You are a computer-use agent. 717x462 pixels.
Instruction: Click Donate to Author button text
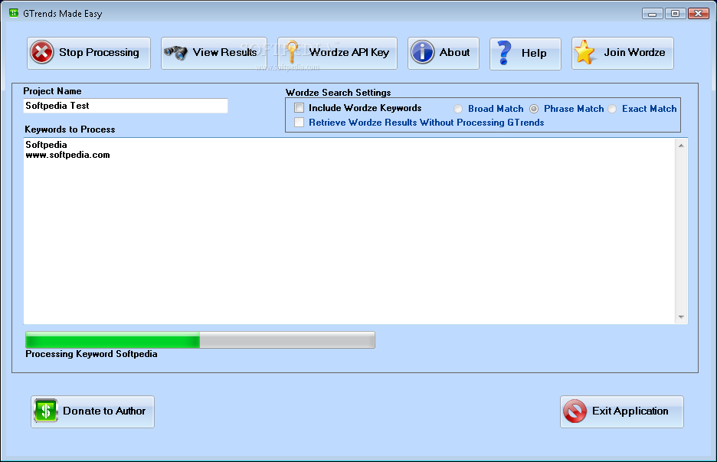click(104, 411)
